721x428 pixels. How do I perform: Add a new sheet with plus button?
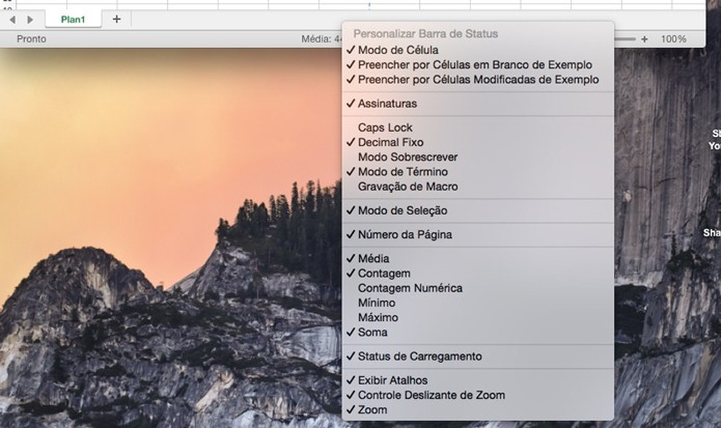pyautogui.click(x=117, y=19)
